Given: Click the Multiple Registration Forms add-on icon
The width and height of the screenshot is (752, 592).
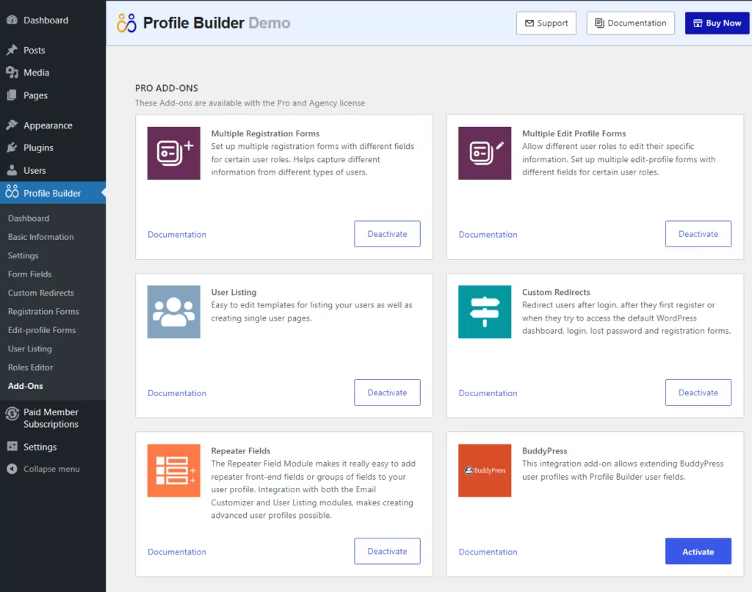Looking at the screenshot, I should 173,153.
